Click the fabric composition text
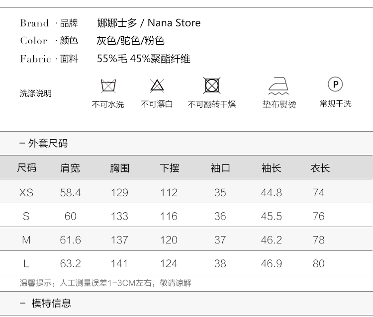The width and height of the screenshot is (373, 317). click(143, 59)
